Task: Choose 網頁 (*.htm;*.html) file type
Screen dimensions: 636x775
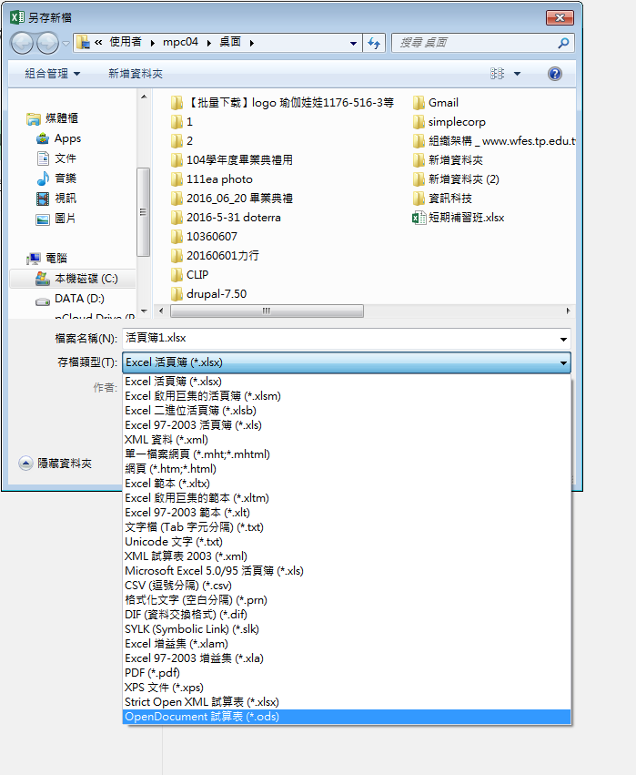Action: [x=346, y=469]
